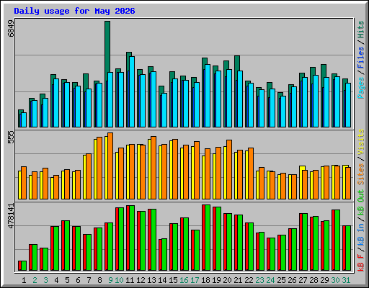Click day 26 on the x-axis

tap(292, 280)
